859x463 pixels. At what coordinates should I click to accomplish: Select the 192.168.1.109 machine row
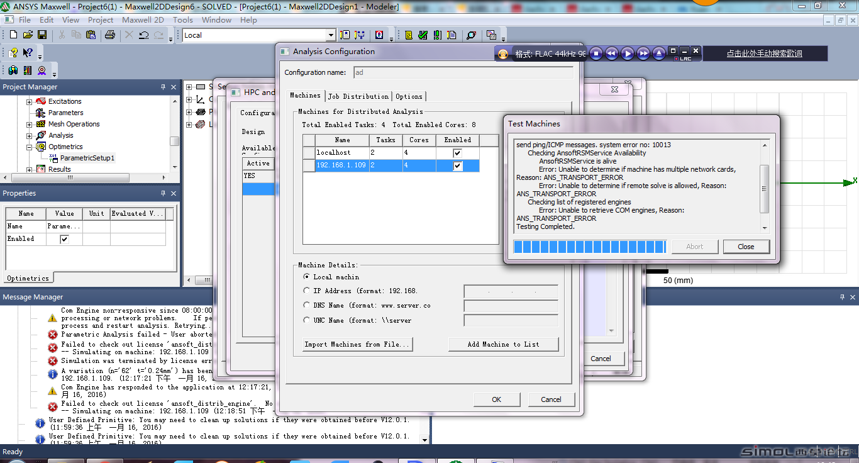pyautogui.click(x=391, y=166)
